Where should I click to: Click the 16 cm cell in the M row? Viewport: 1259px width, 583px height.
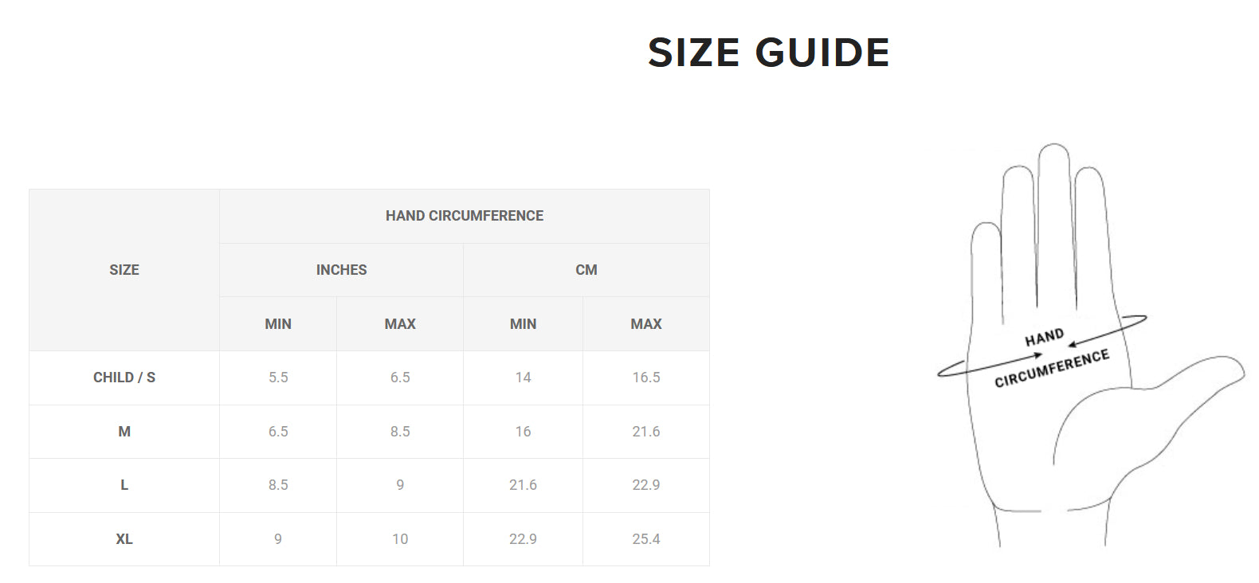point(523,432)
